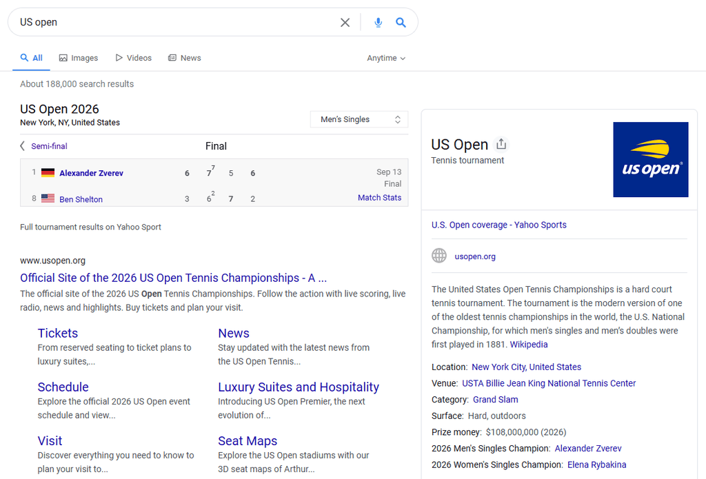Click 'Tennis tournament' subtitle

467,161
